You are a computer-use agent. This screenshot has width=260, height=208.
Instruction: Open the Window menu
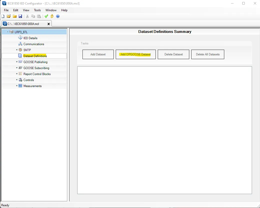(x=51, y=10)
